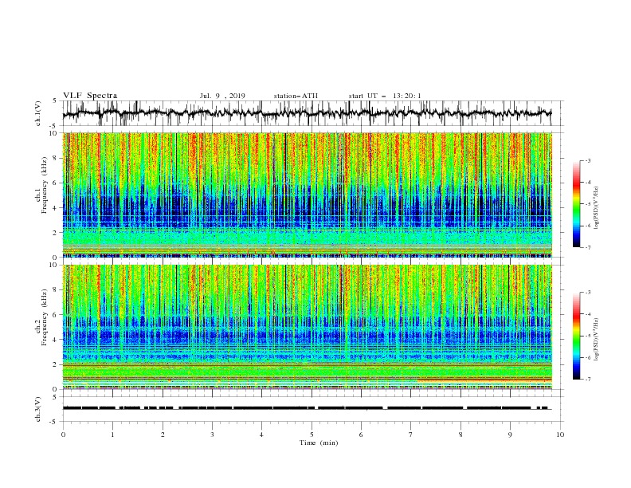
Task: Click the 'VLF Spectra' title text
Action: point(90,96)
